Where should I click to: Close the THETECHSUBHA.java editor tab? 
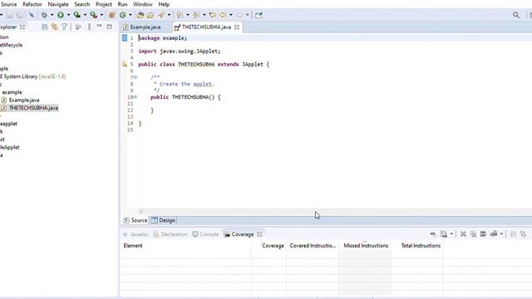[x=237, y=27]
